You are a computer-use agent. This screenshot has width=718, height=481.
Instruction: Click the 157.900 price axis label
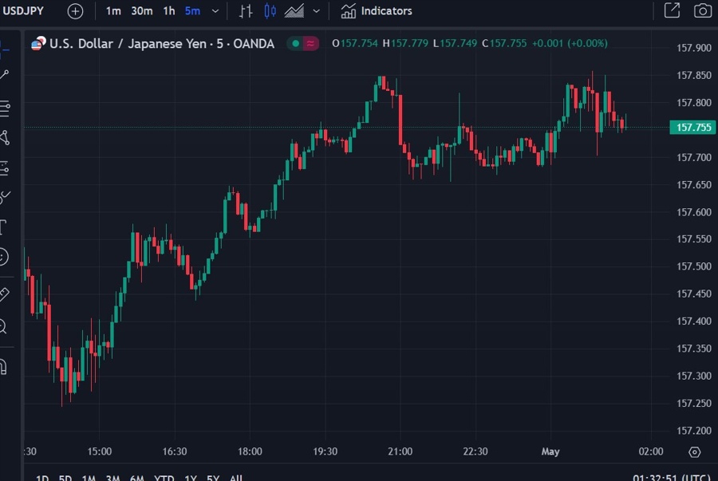click(694, 48)
